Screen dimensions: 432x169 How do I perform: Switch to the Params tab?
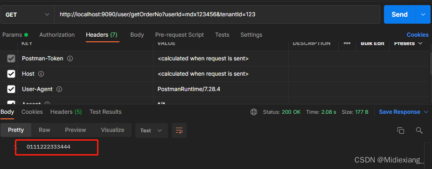pos(15,35)
